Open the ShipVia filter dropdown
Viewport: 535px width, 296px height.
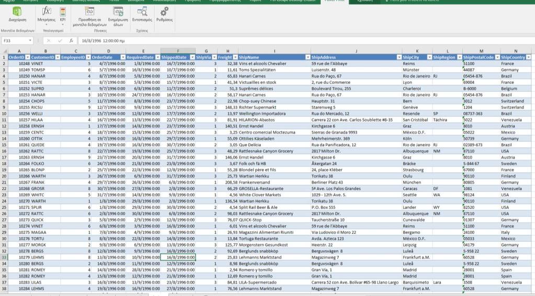pos(214,57)
